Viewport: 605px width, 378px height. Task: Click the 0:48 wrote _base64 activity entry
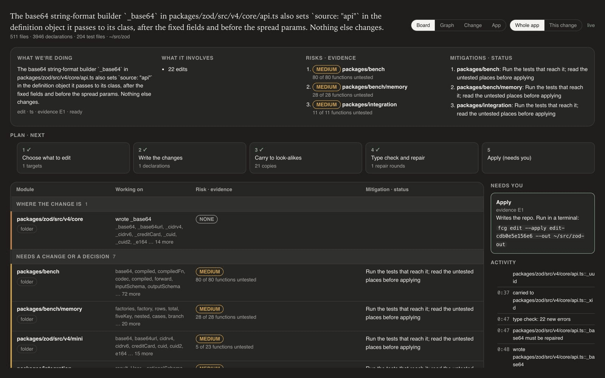[546, 357]
